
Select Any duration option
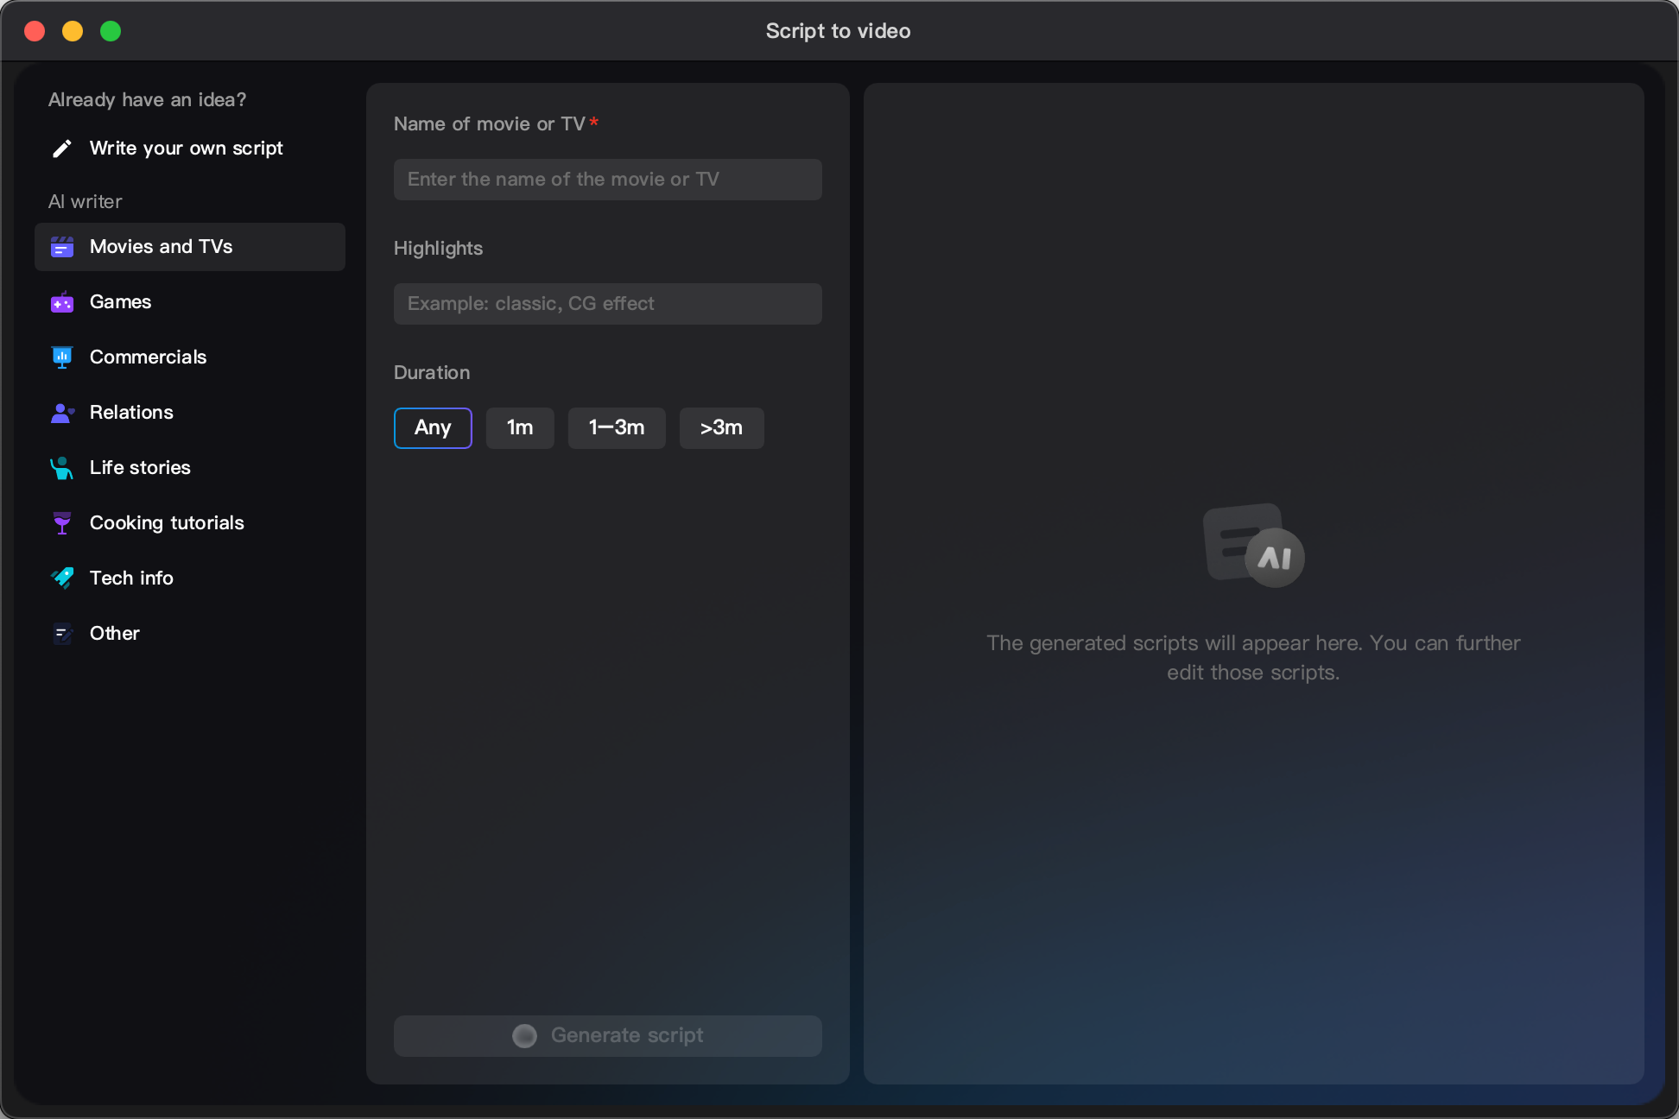(434, 427)
